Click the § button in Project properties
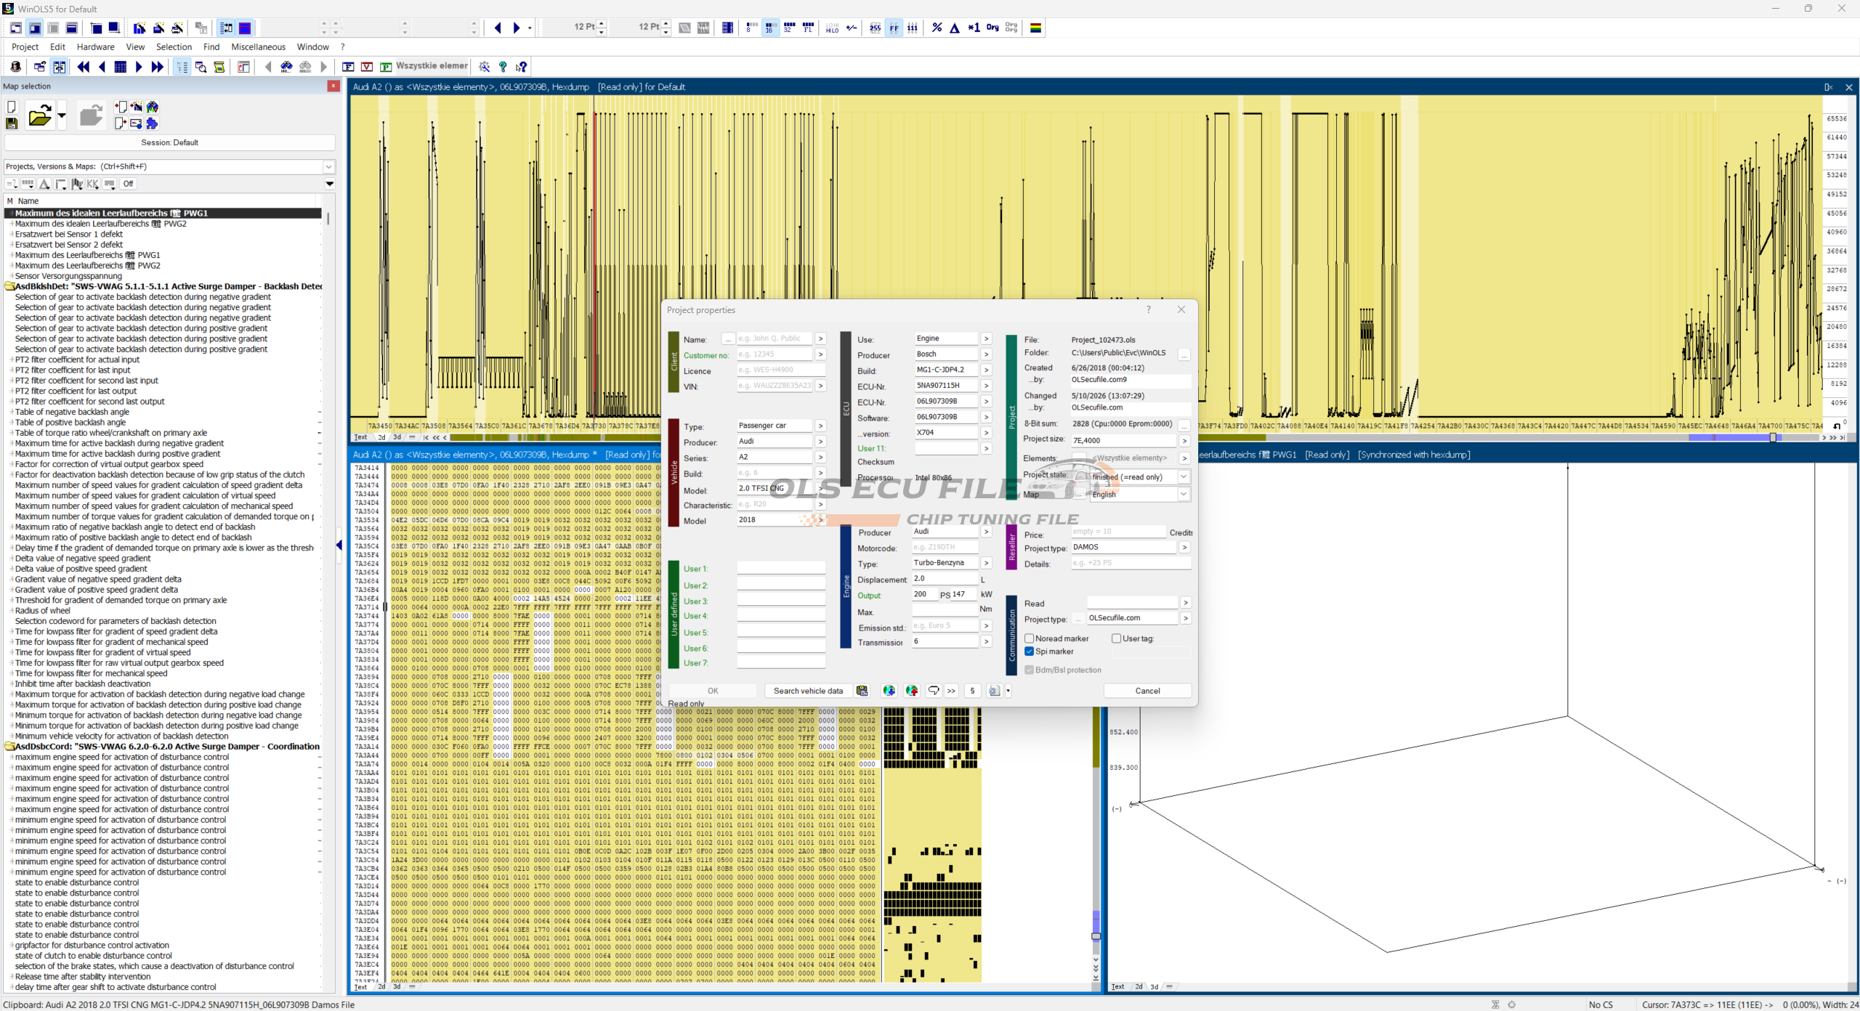The height and width of the screenshot is (1011, 1860). click(x=972, y=691)
